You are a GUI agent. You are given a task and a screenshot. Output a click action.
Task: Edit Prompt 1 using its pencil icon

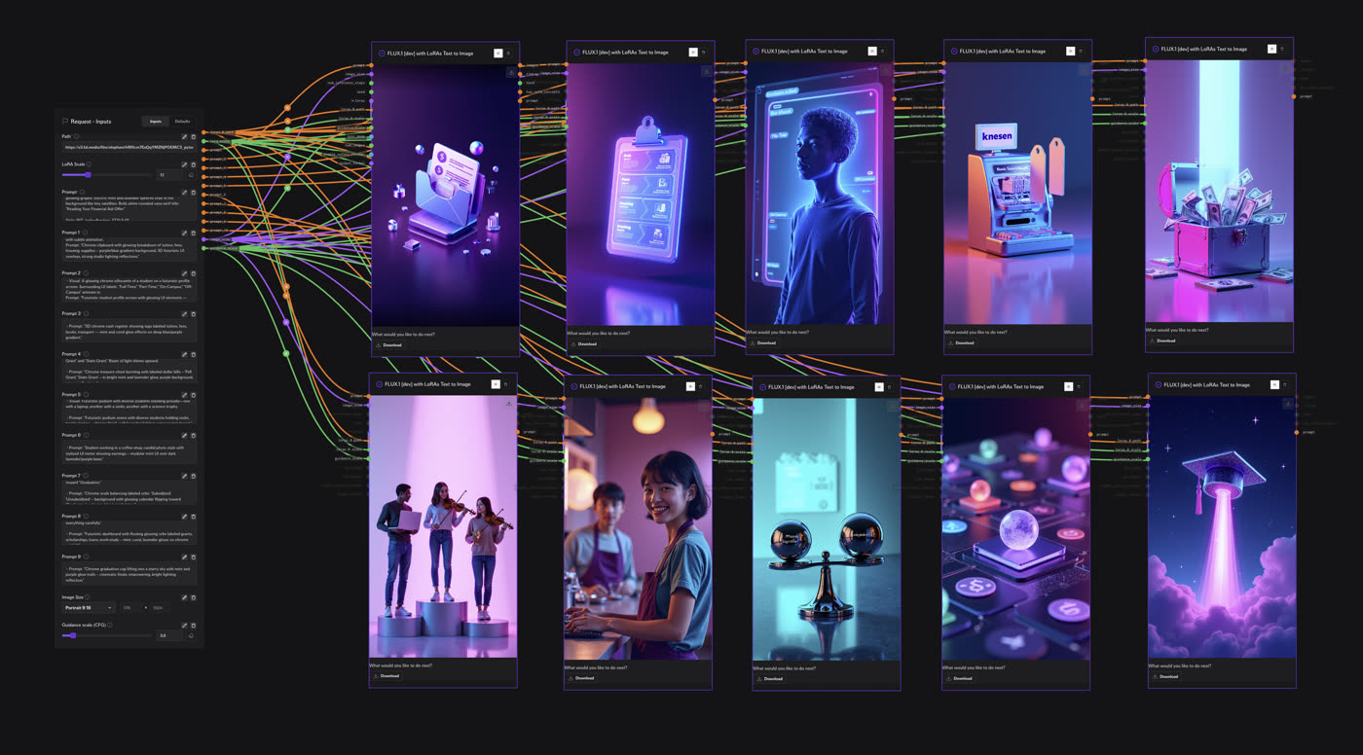point(184,233)
